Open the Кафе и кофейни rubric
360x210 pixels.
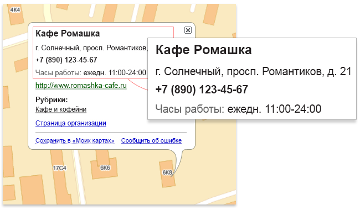coord(61,109)
